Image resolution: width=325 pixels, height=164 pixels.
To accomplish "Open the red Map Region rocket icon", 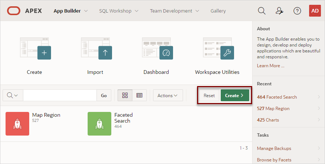I will (17, 124).
